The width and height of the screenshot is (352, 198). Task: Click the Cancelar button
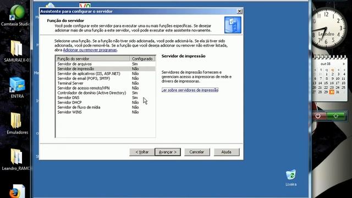click(x=197, y=152)
